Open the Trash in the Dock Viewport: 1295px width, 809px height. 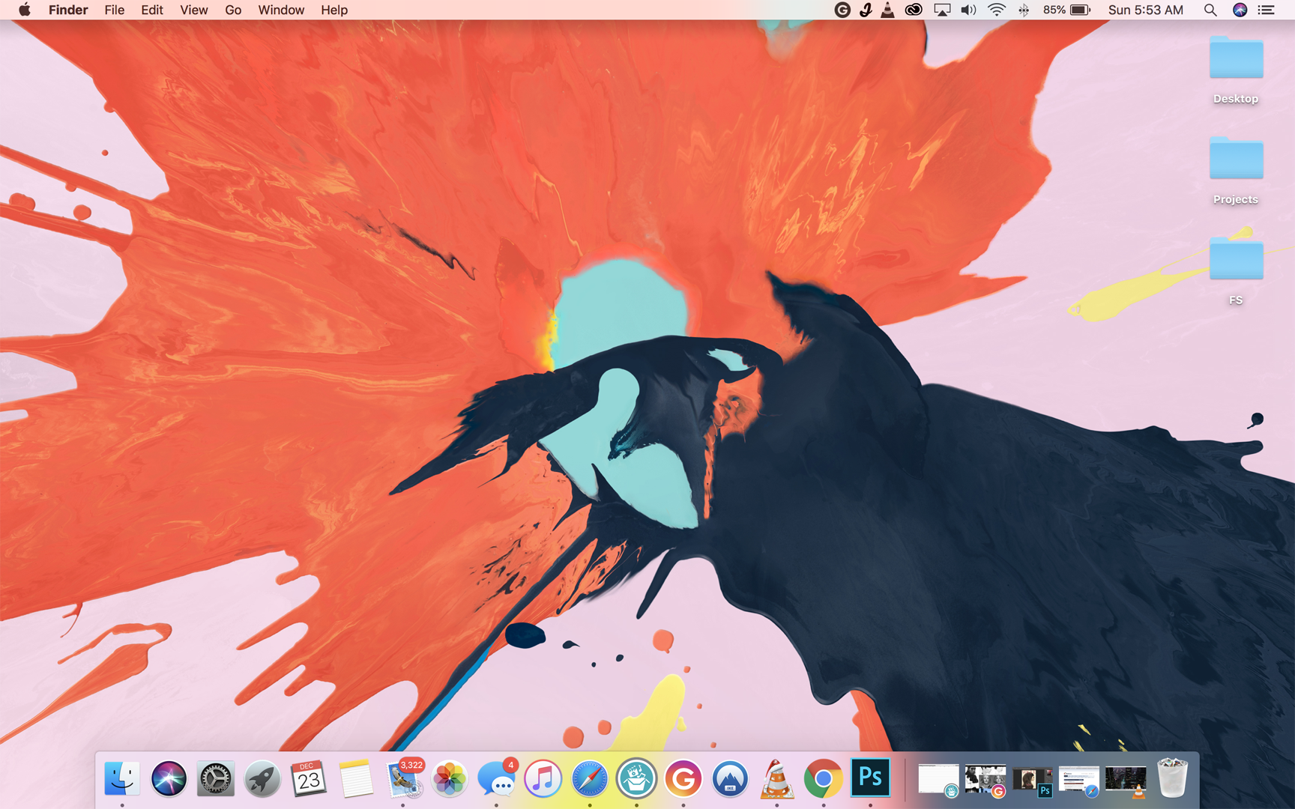[x=1172, y=779]
